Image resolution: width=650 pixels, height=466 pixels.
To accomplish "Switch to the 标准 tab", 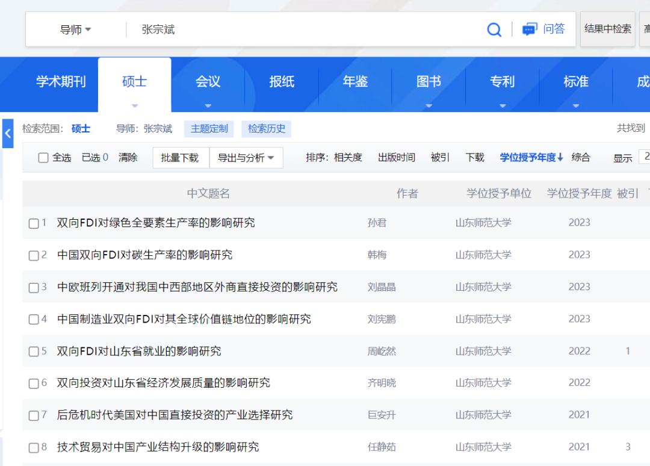I will coord(576,81).
